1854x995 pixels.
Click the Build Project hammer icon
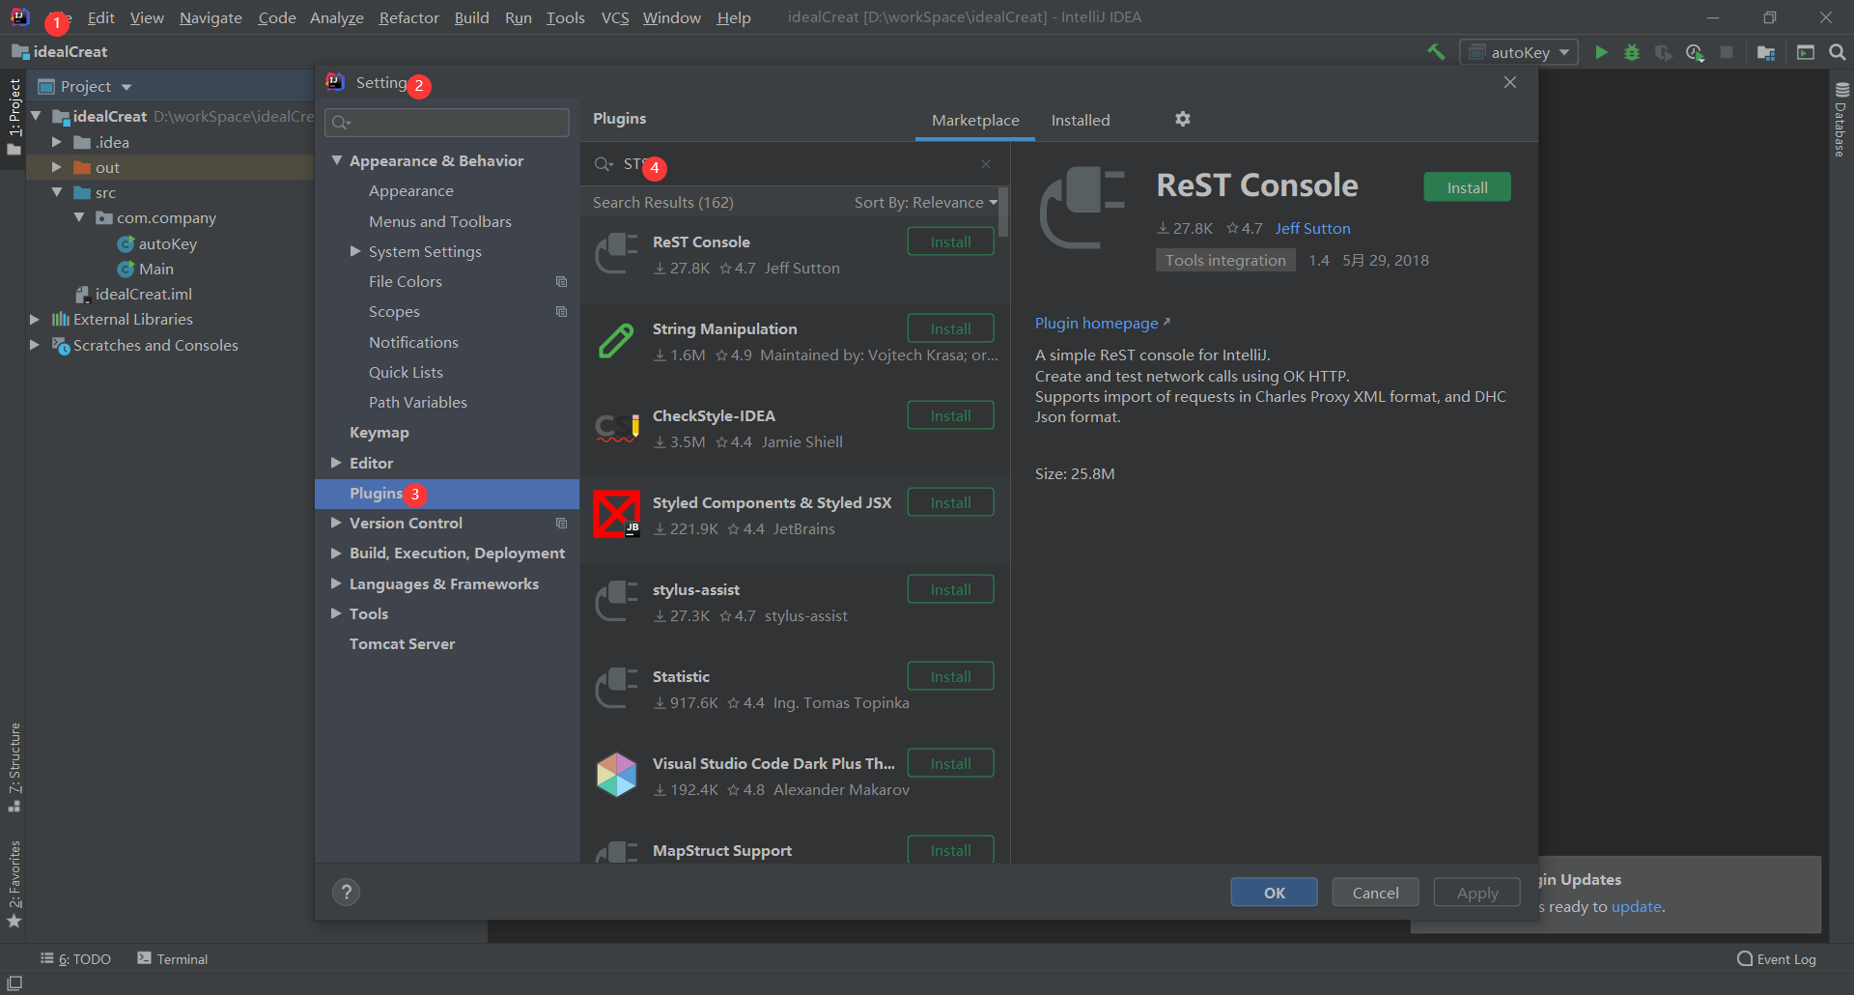pyautogui.click(x=1436, y=52)
